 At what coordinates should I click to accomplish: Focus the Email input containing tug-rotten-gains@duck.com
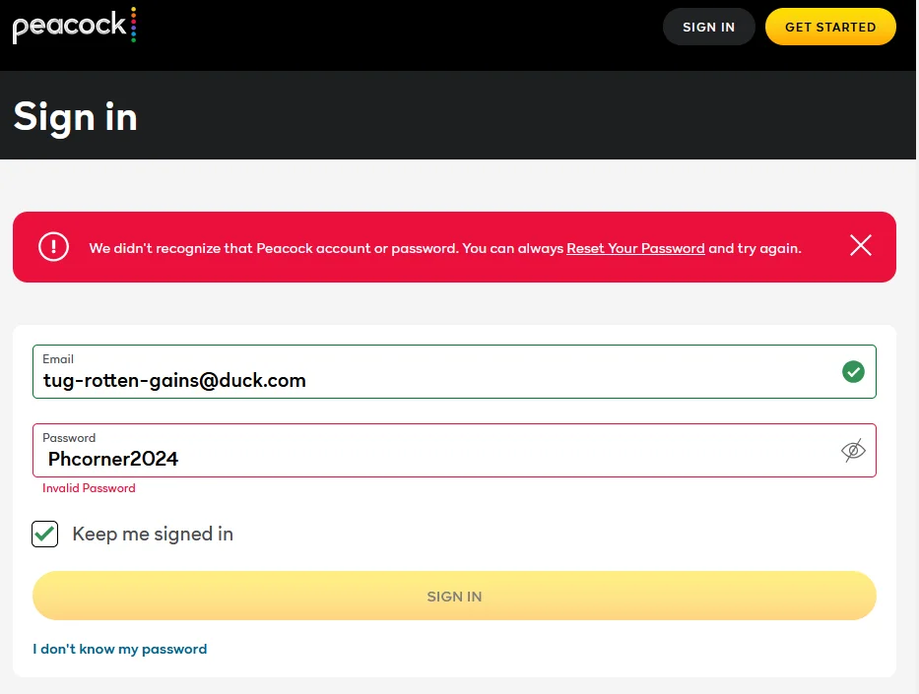coord(454,372)
